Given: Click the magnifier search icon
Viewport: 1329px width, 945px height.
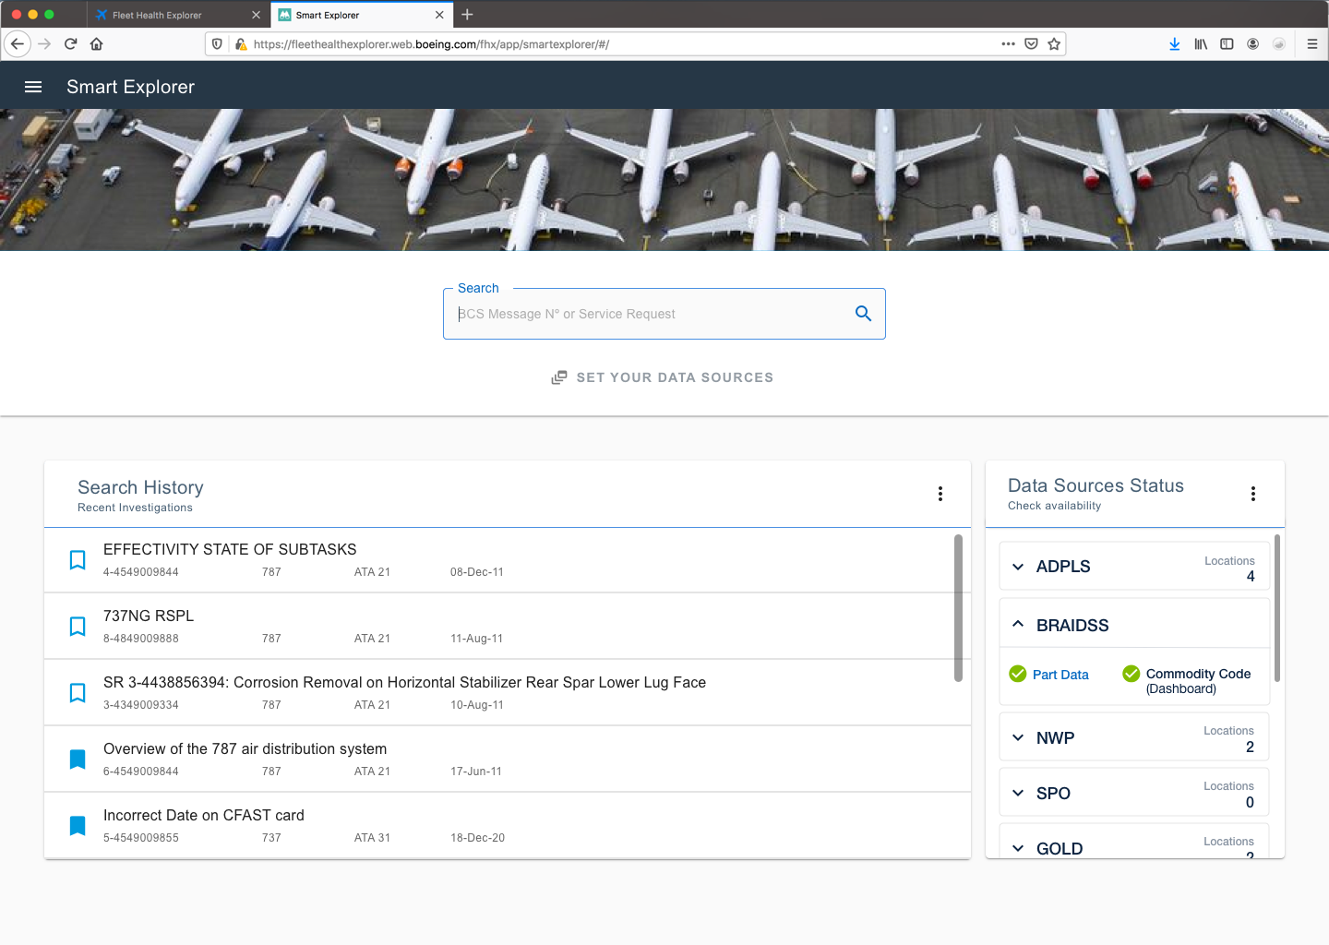Looking at the screenshot, I should [863, 314].
